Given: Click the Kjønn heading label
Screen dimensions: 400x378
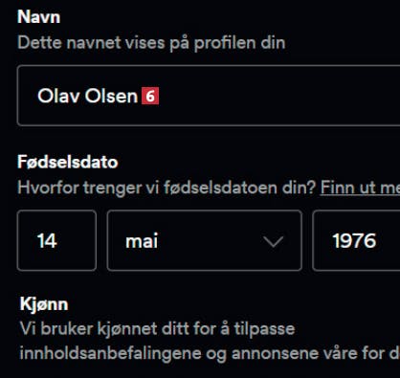Looking at the screenshot, I should (x=44, y=304).
